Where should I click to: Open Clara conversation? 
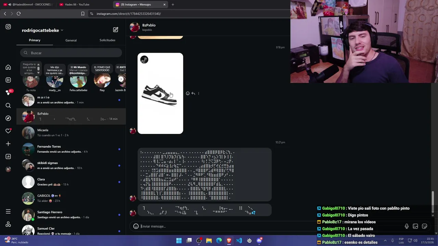pyautogui.click(x=71, y=182)
